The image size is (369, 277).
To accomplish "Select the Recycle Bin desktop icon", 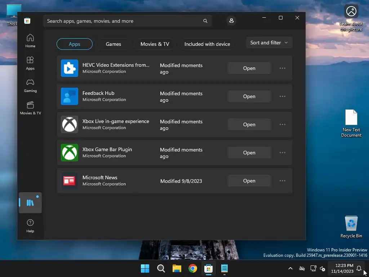I will (351, 227).
